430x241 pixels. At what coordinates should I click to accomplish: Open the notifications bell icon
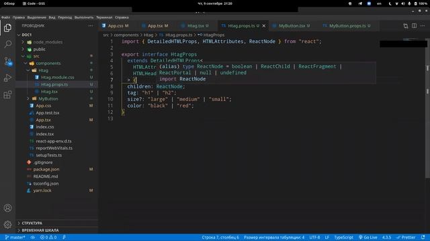pyautogui.click(x=423, y=237)
